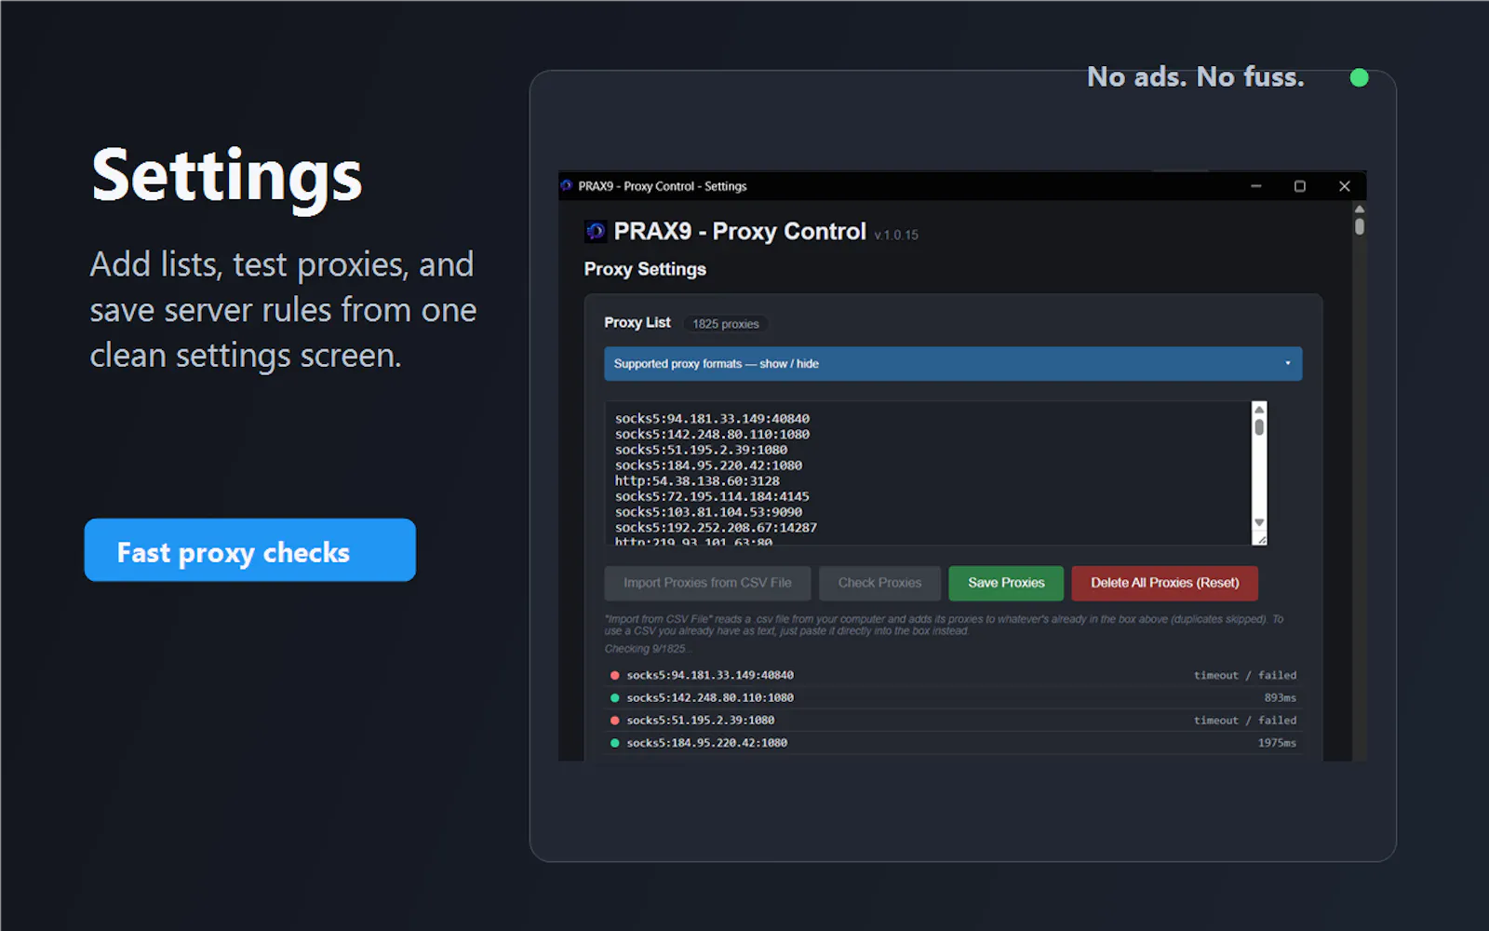Click socks5:72.195.114.184:4145 line in textarea
The image size is (1489, 931).
pyautogui.click(x=712, y=496)
